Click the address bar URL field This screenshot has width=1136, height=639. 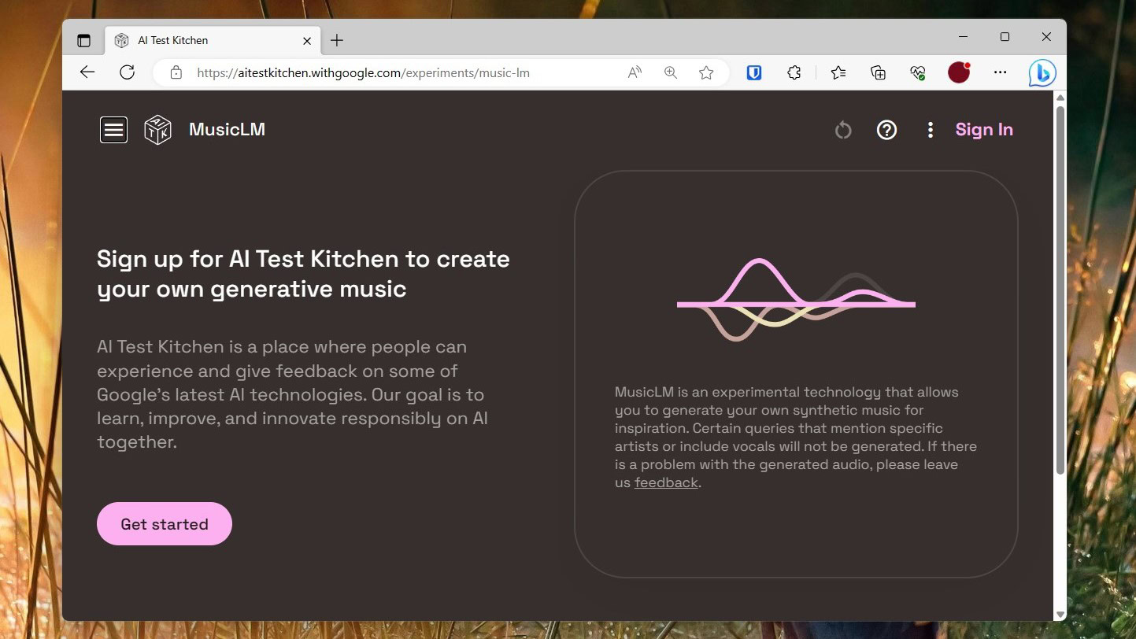click(x=394, y=72)
